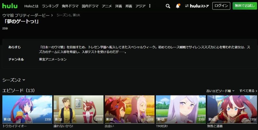Click the エピソード (13) section heading

[19, 91]
